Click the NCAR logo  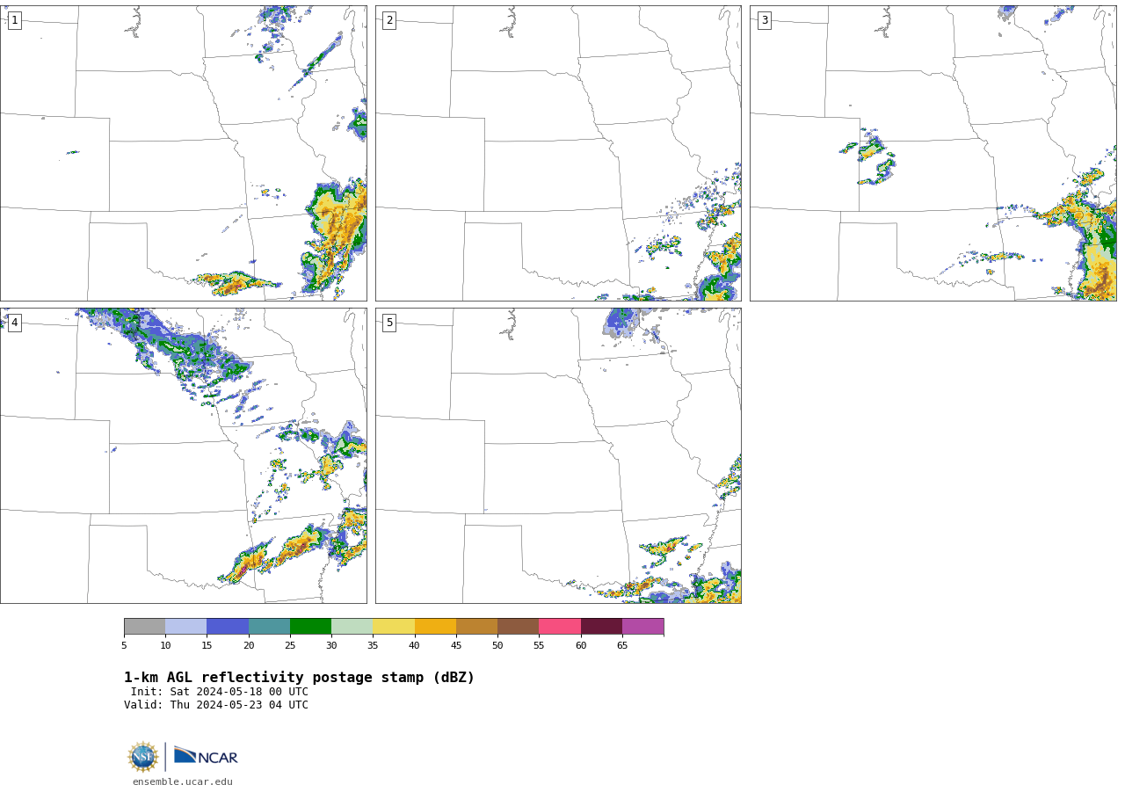pos(206,757)
